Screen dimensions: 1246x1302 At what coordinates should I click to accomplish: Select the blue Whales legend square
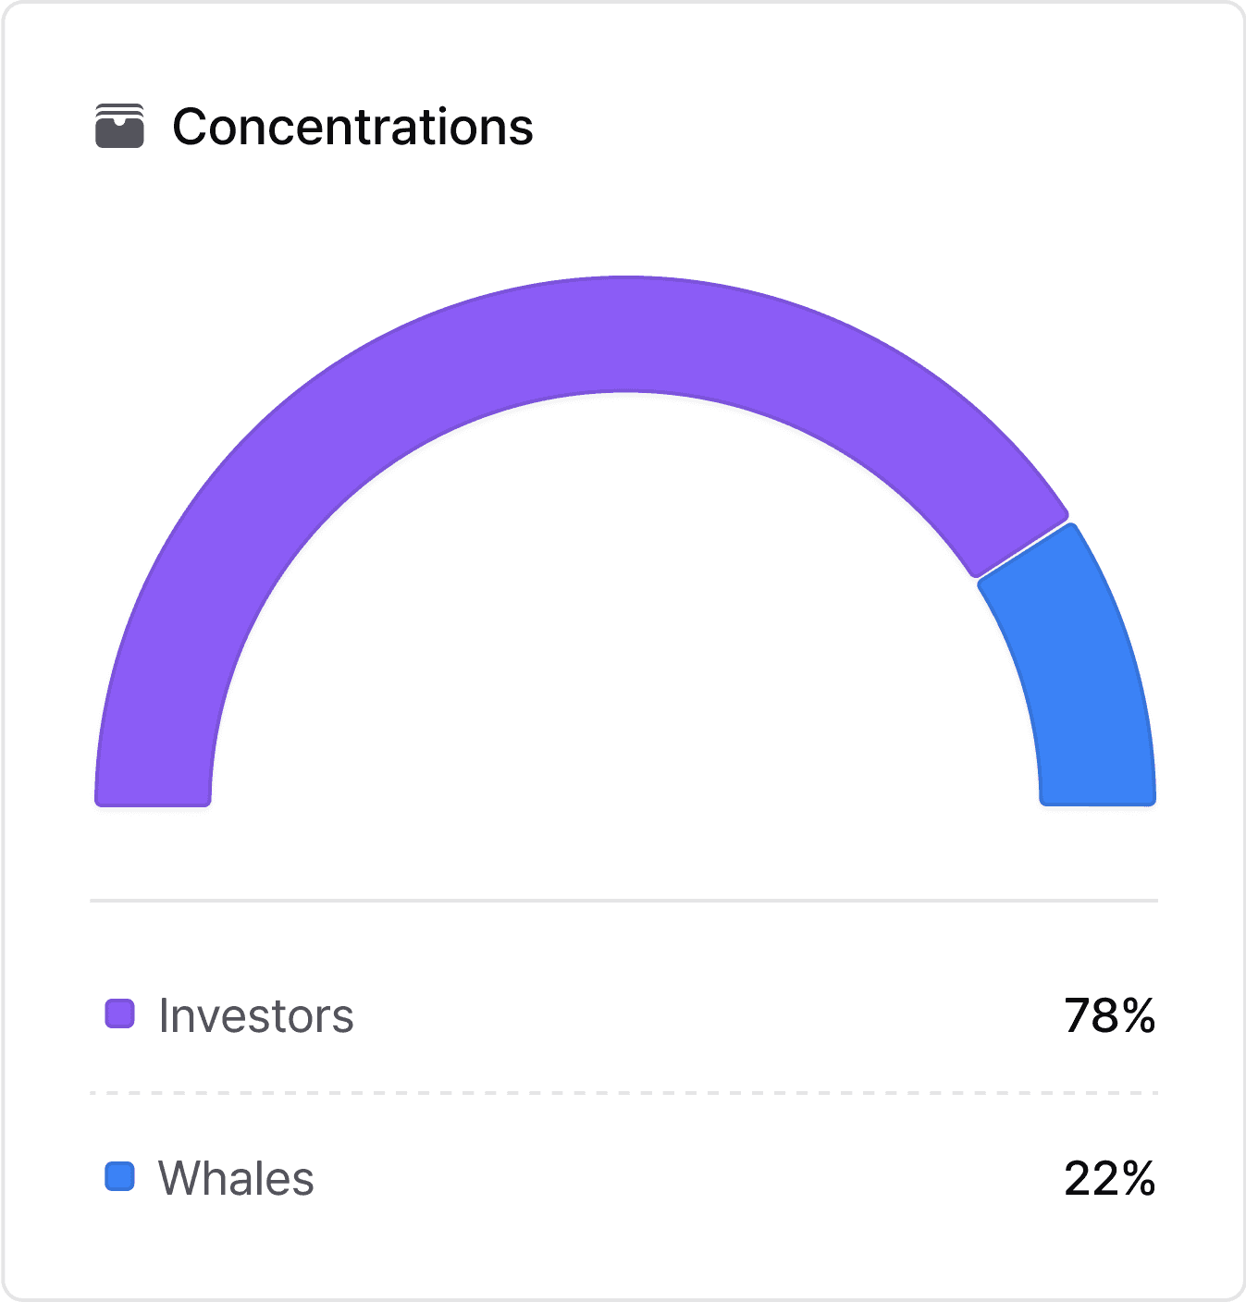(x=120, y=1177)
